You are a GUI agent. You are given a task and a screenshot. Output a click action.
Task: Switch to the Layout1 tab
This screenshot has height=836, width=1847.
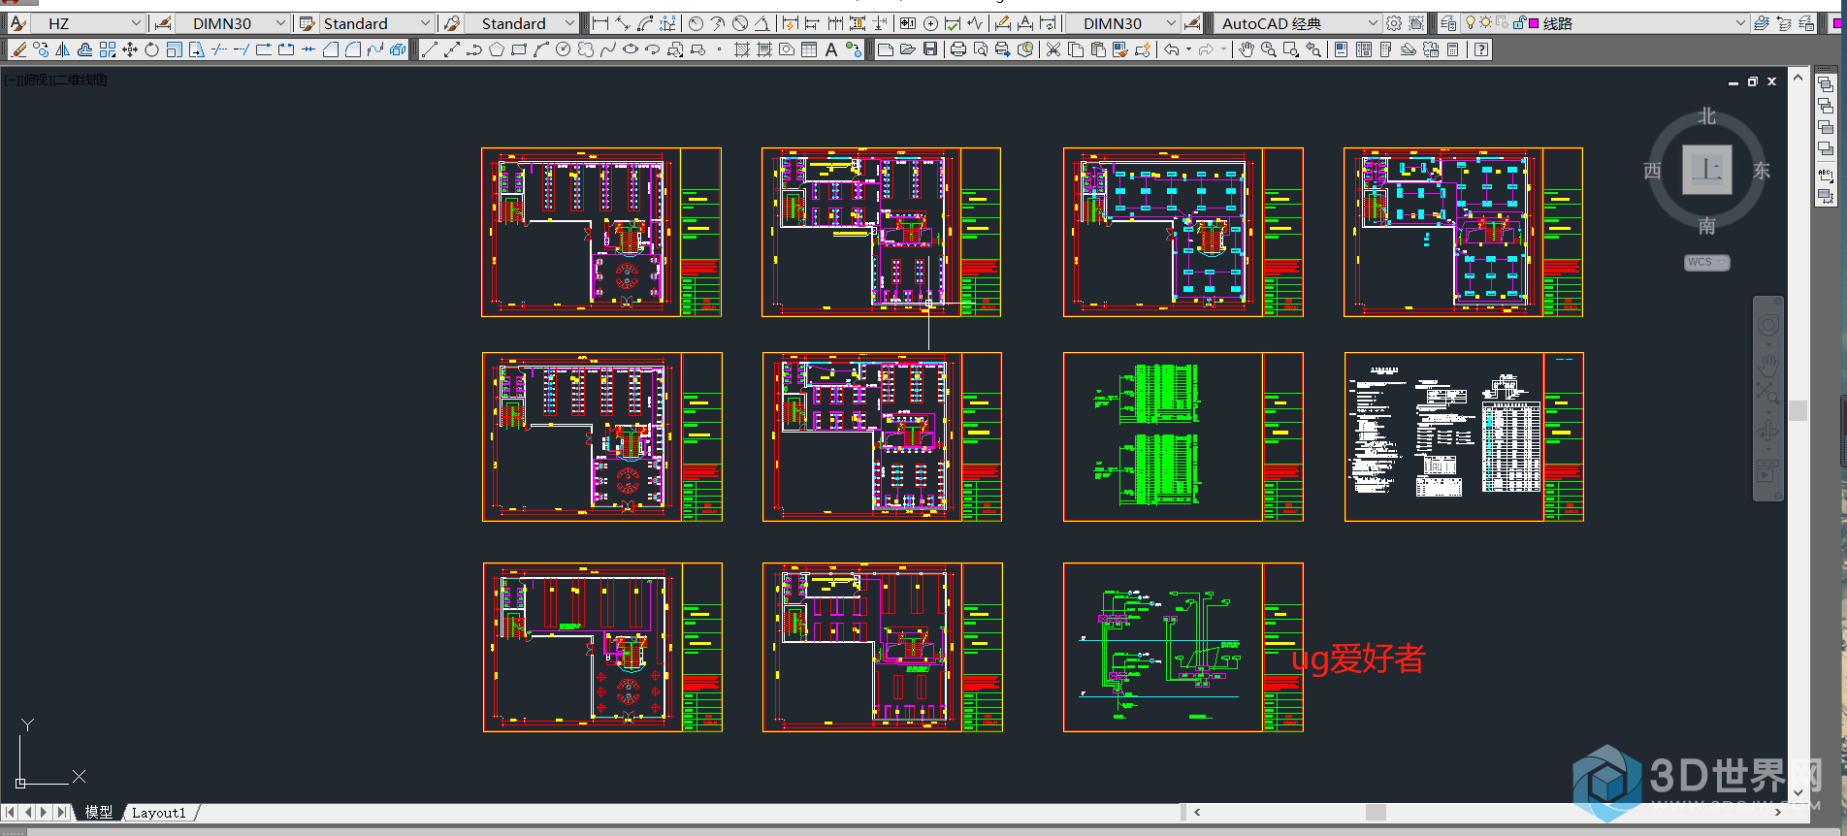click(159, 813)
